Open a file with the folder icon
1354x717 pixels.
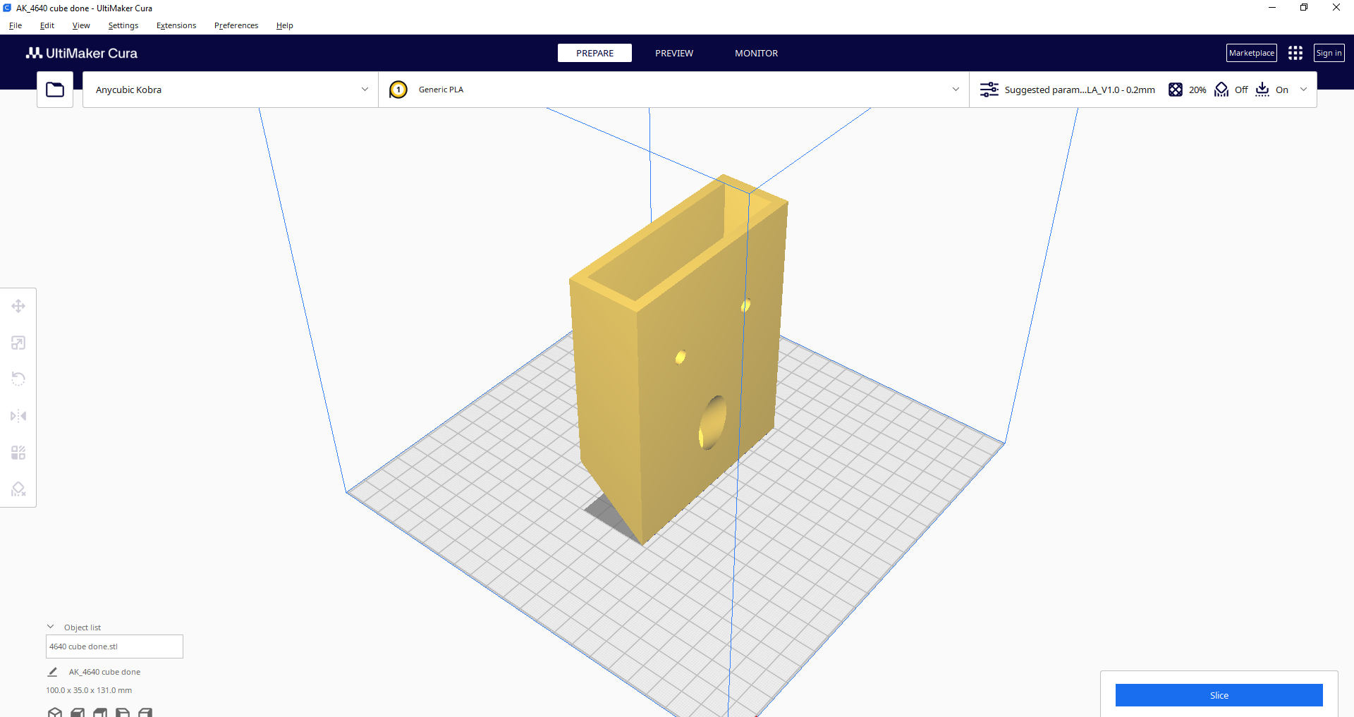click(x=55, y=90)
